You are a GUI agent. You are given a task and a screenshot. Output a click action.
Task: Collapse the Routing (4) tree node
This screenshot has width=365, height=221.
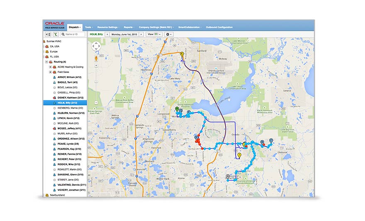46,62
